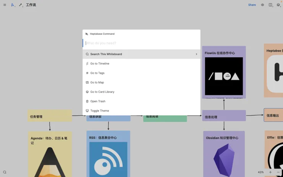Click the Map icon in the command list
Image resolution: width=283 pixels, height=177 pixels.
[87, 83]
